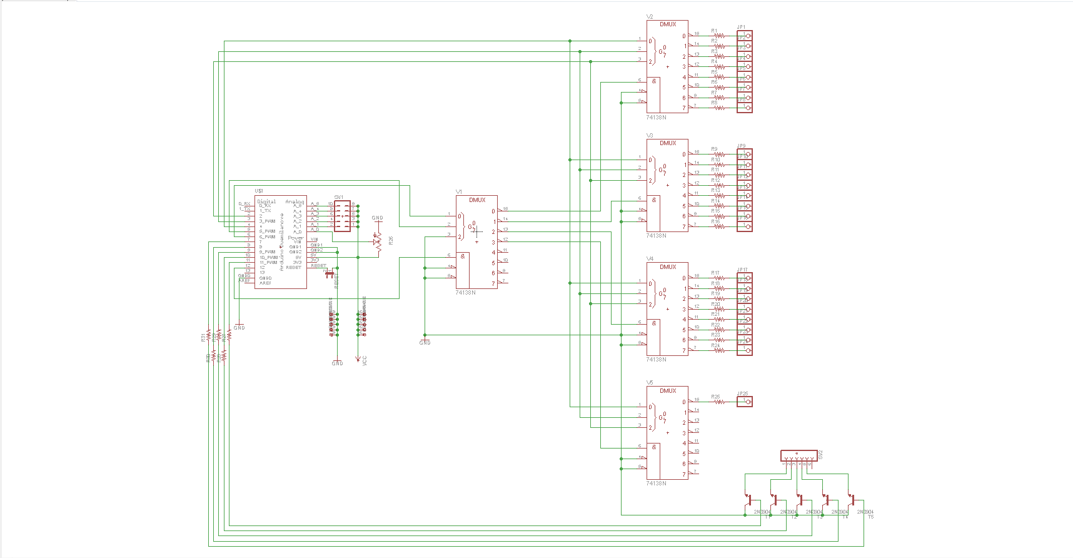Select resistor R25 on V5 output 0

pyautogui.click(x=719, y=402)
